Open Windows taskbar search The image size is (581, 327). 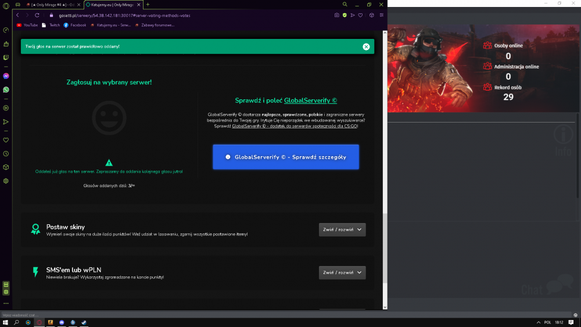pos(16,322)
